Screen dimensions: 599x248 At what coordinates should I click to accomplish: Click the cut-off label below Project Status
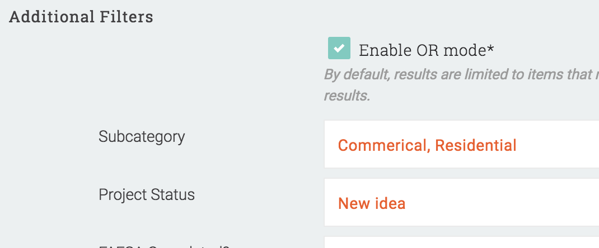pos(164,246)
